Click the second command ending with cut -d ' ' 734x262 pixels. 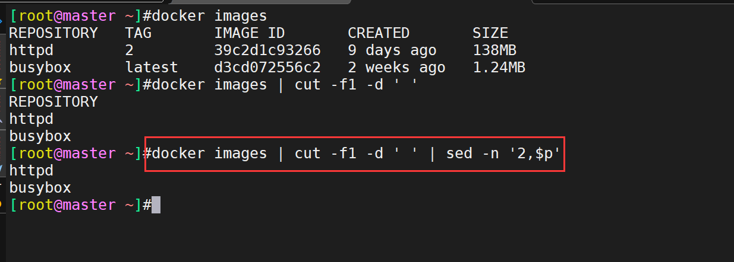[285, 84]
